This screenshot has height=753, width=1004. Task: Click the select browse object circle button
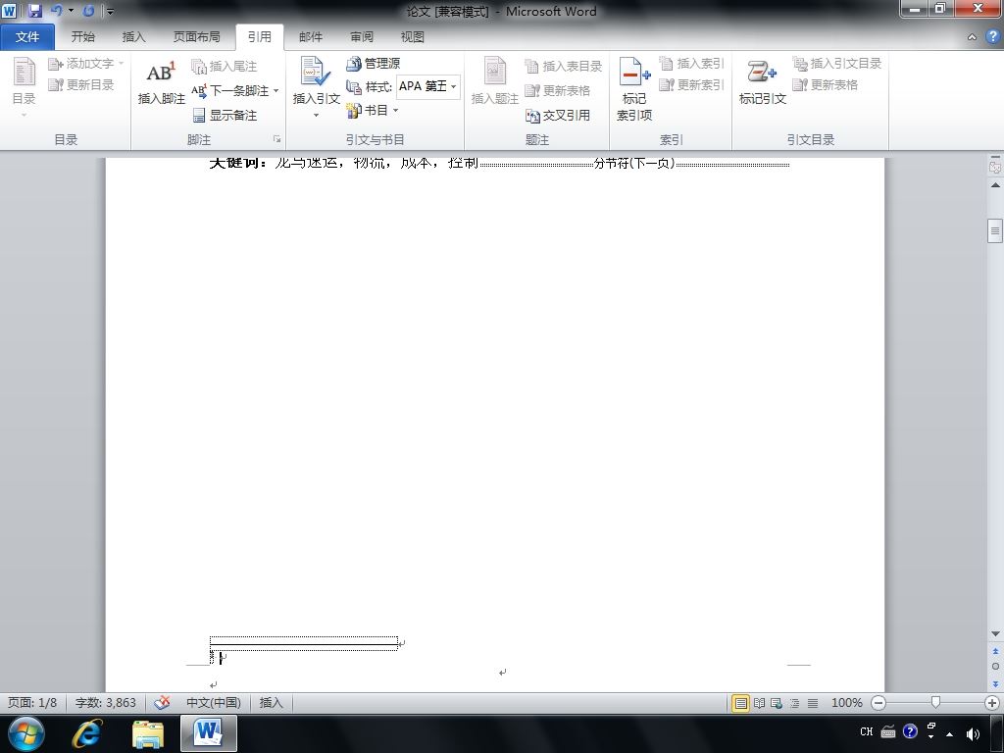point(995,667)
